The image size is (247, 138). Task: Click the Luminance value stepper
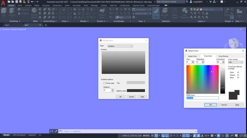pyautogui.click(x=223, y=62)
